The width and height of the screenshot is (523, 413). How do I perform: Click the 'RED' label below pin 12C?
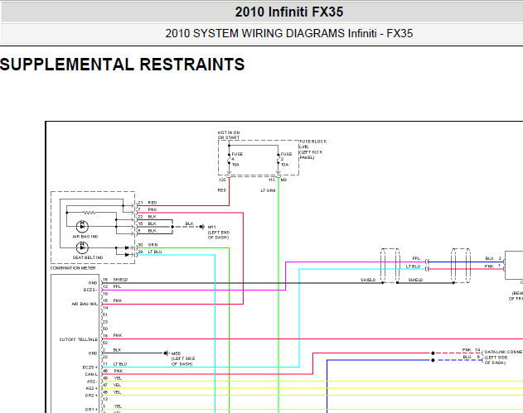(222, 190)
